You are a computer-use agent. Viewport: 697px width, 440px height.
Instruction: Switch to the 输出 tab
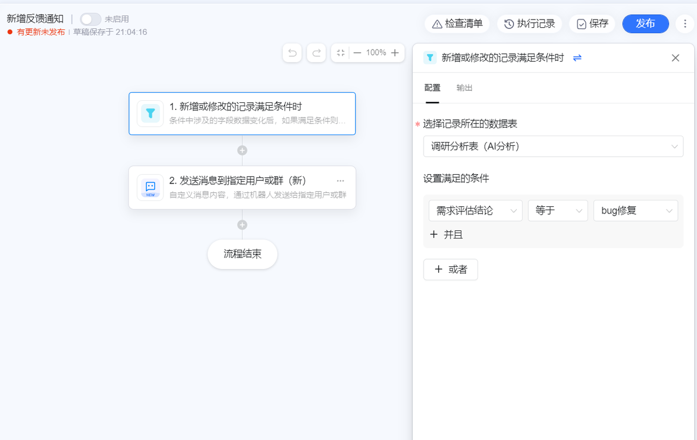464,88
